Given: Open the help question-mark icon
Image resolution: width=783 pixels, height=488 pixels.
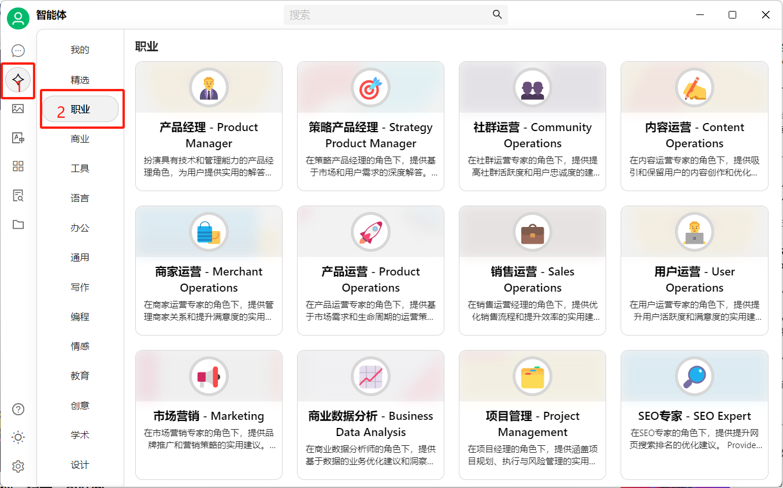Looking at the screenshot, I should (18, 408).
